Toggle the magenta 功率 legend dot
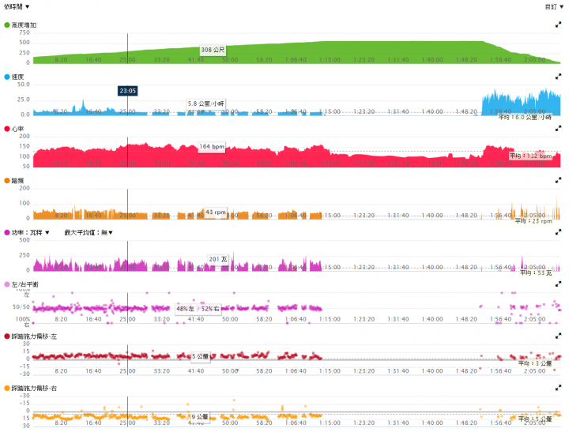This screenshot has height=432, width=569. click(x=7, y=232)
